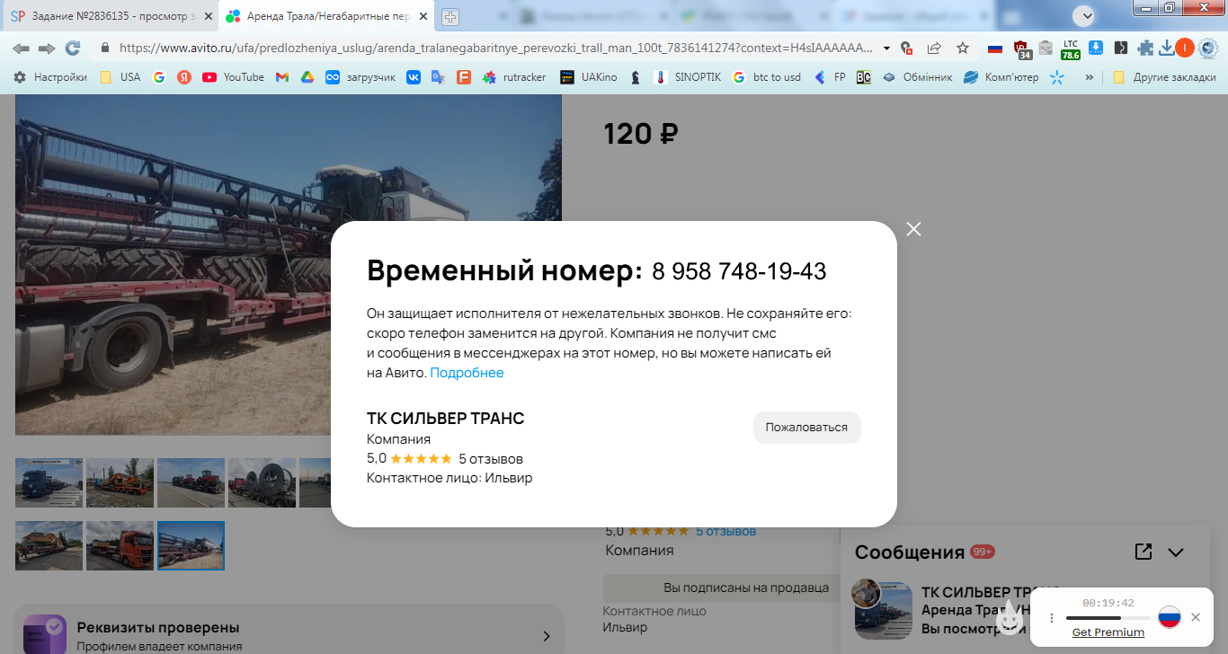This screenshot has height=654, width=1228.
Task: Open a new browser tab
Action: 450,16
